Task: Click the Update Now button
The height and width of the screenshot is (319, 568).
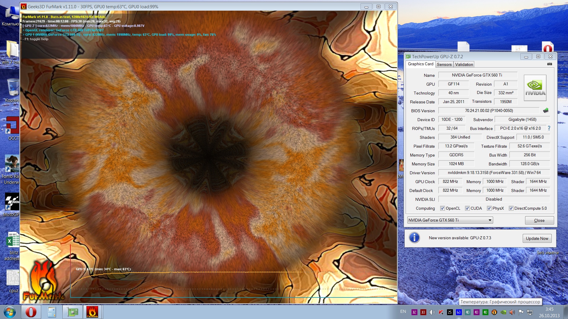Action: tap(537, 238)
